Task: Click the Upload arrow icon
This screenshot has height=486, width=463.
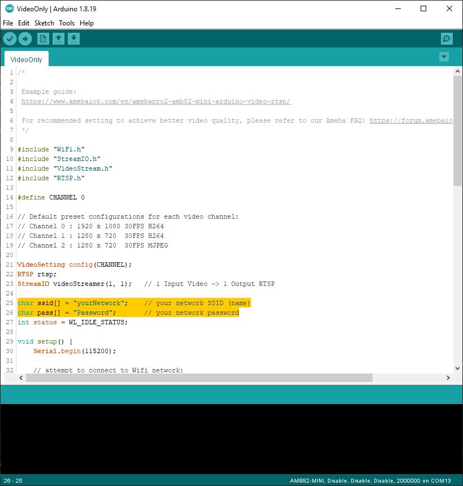Action: click(x=25, y=38)
